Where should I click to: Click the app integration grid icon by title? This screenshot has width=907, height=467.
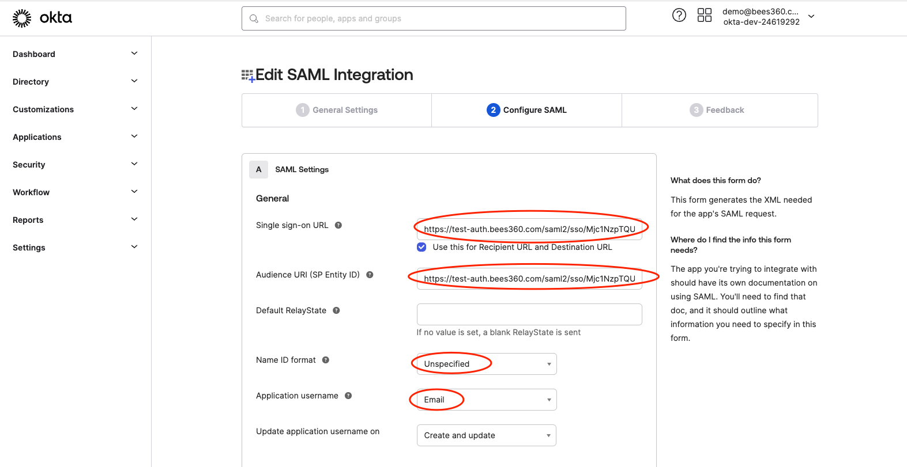coord(248,75)
